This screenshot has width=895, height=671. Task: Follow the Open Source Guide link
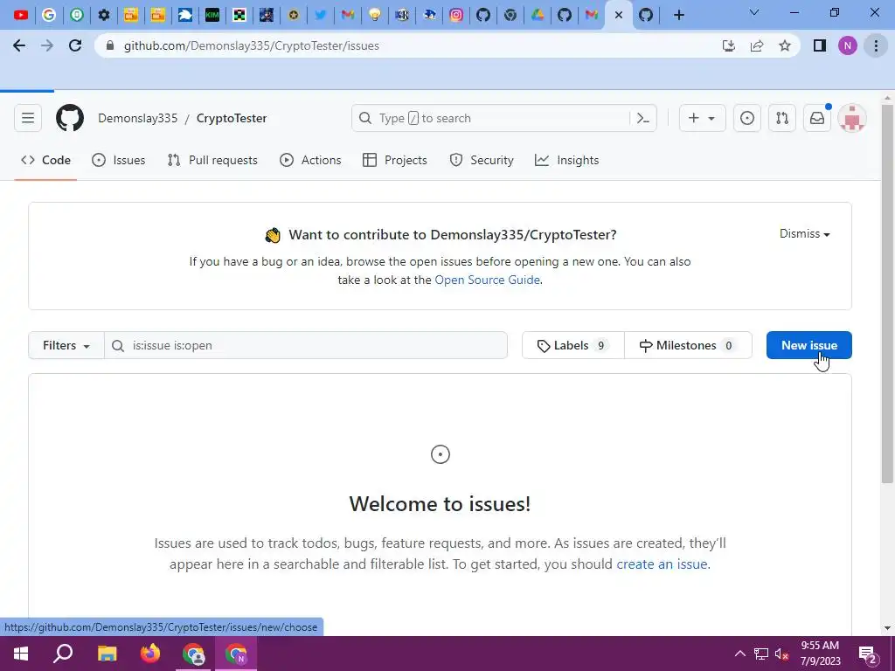[488, 280]
